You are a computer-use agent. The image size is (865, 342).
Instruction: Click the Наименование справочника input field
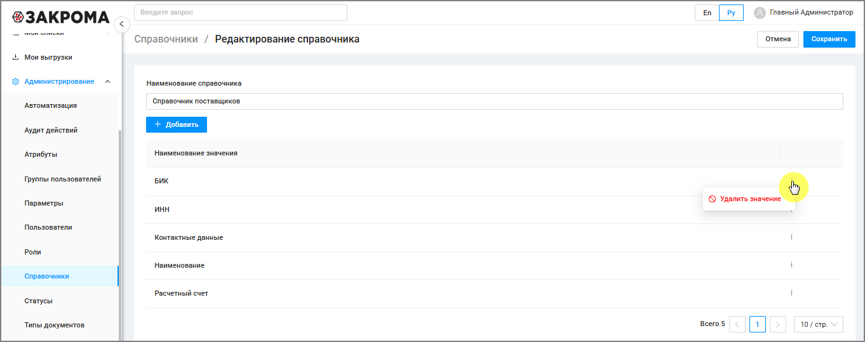coord(494,102)
